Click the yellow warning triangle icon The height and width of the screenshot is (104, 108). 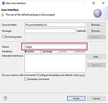[3, 15]
